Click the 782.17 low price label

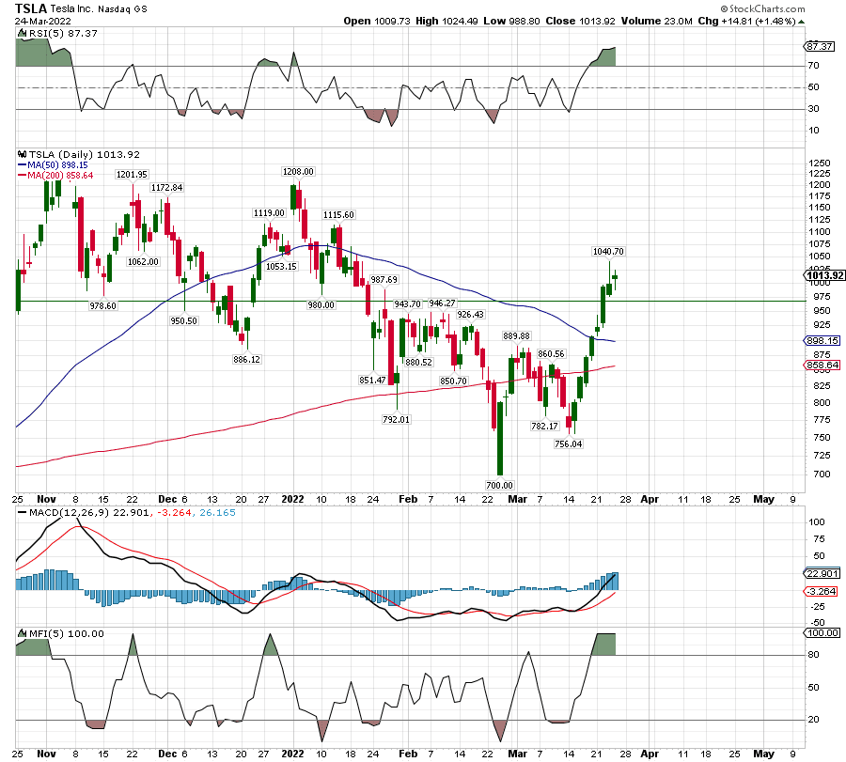coord(544,426)
